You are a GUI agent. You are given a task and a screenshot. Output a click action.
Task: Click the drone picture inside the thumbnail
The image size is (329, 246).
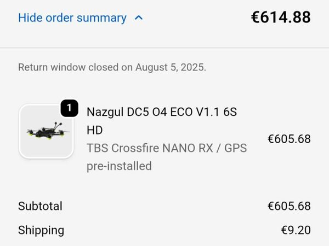pyautogui.click(x=45, y=132)
